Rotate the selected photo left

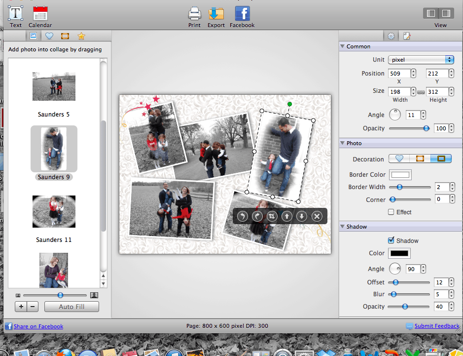point(242,216)
